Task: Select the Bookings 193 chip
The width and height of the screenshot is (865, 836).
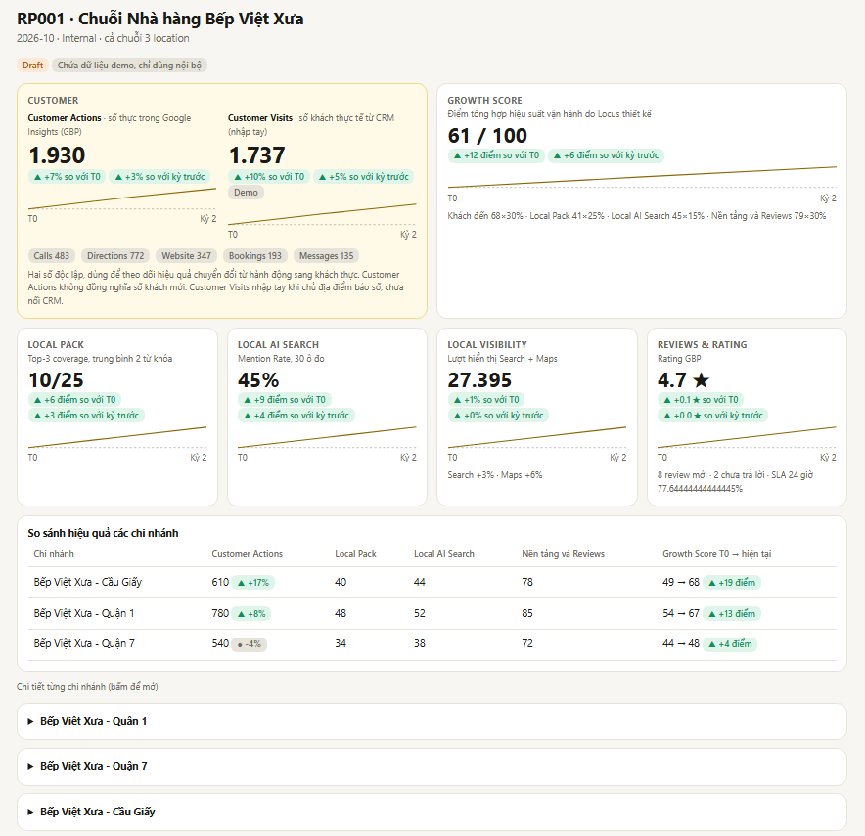Action: tap(254, 256)
